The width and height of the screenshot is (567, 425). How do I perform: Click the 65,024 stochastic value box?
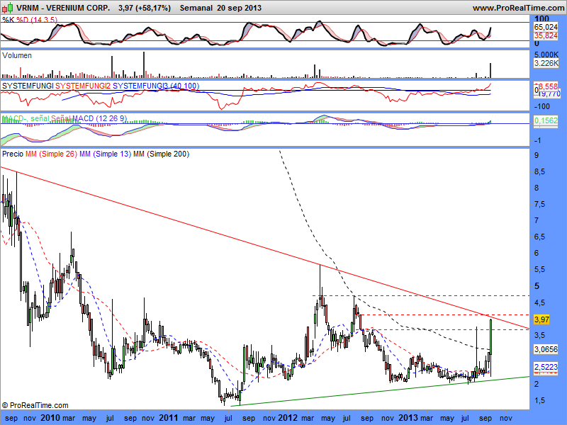(546, 27)
